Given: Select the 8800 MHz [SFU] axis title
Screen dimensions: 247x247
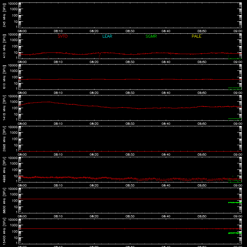Looking at the screenshot, I should pyautogui.click(x=4, y=200).
